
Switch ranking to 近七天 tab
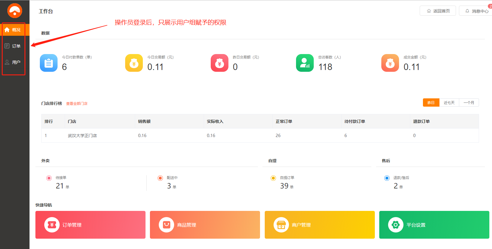pyautogui.click(x=449, y=102)
